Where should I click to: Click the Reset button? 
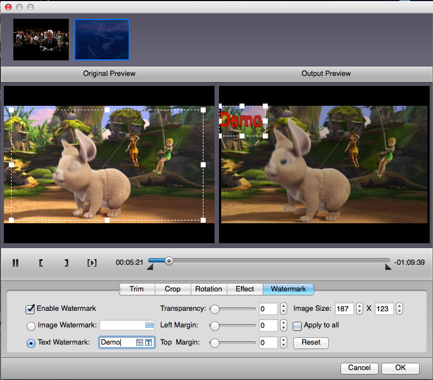point(311,342)
